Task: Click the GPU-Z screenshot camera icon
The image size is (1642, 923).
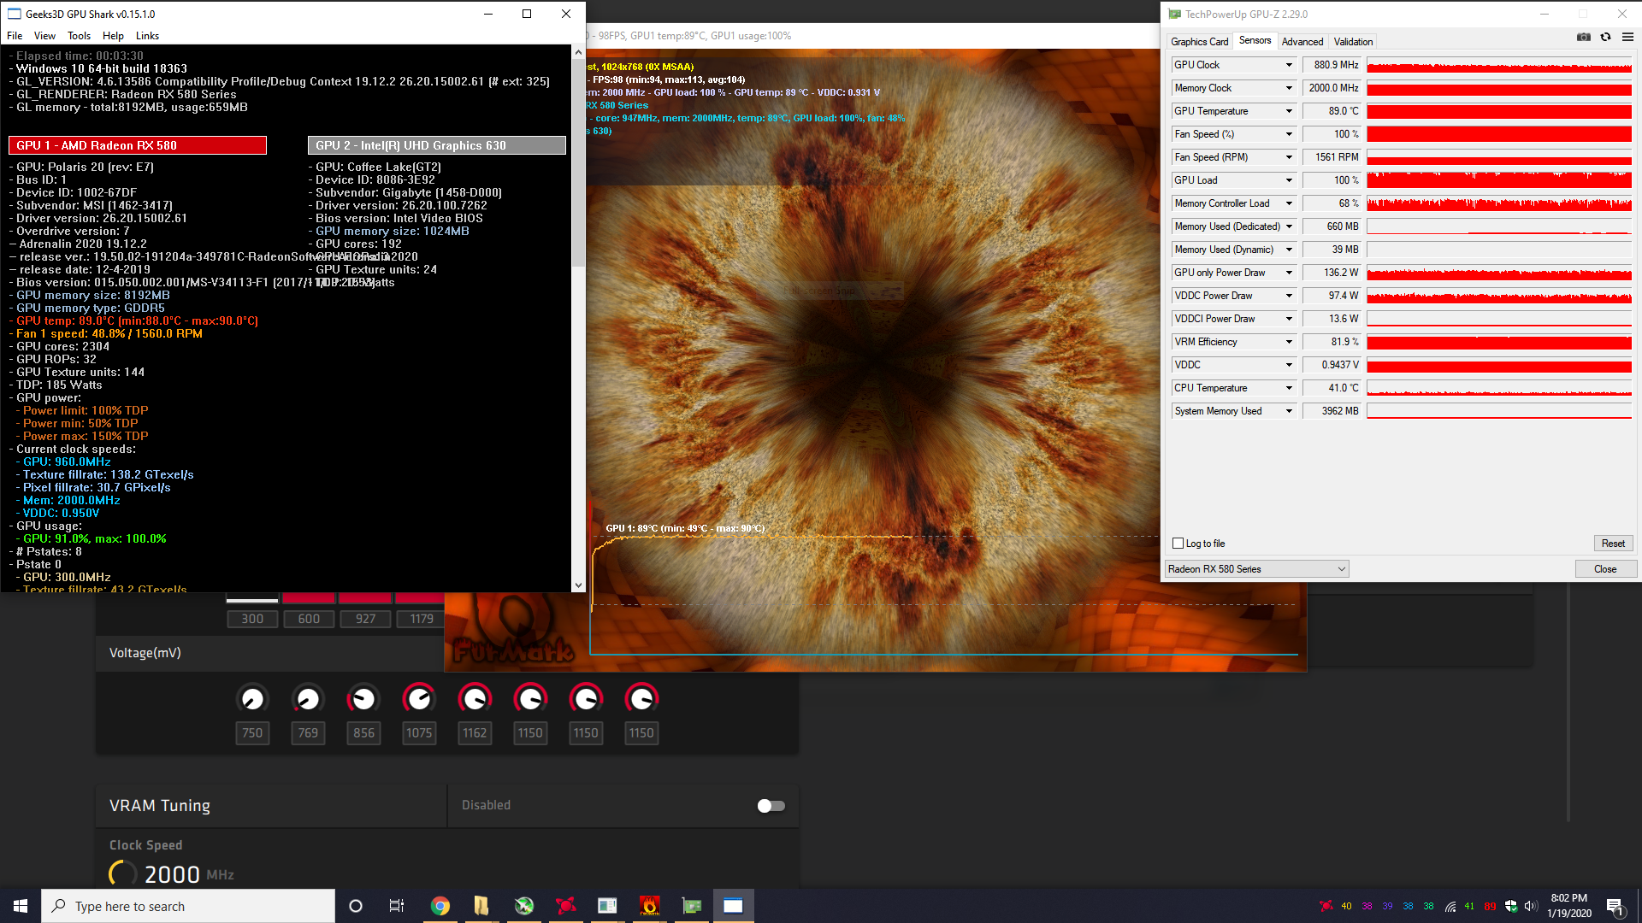Action: click(x=1584, y=38)
